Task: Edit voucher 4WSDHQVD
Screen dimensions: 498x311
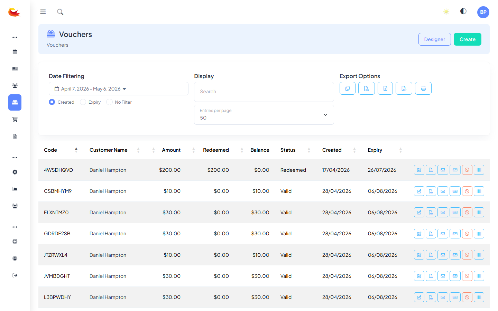Action: pyautogui.click(x=419, y=170)
